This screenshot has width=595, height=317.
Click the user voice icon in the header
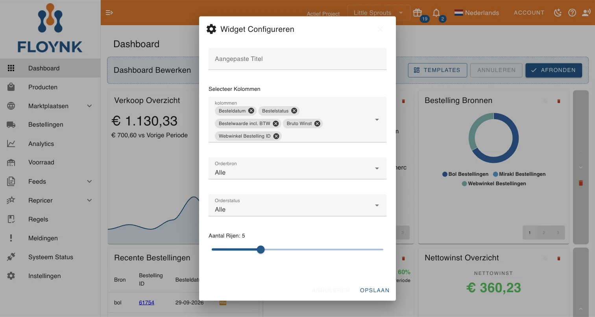pos(586,13)
